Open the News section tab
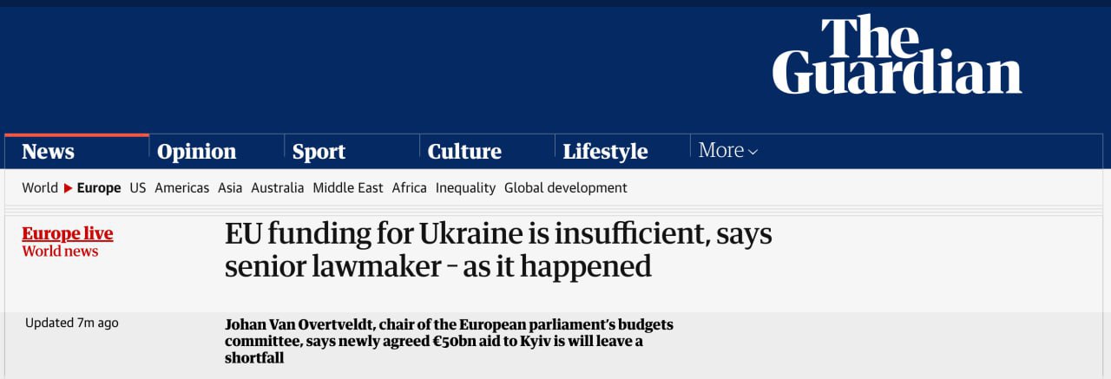This screenshot has width=1111, height=379. [x=48, y=152]
